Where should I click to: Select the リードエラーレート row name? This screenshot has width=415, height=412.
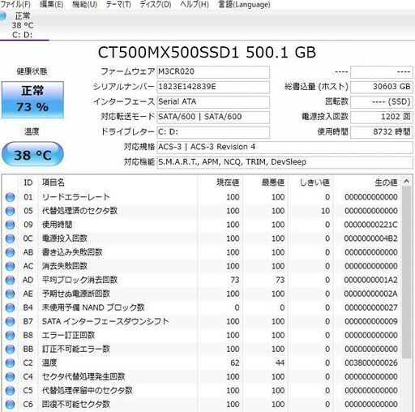tap(76, 197)
